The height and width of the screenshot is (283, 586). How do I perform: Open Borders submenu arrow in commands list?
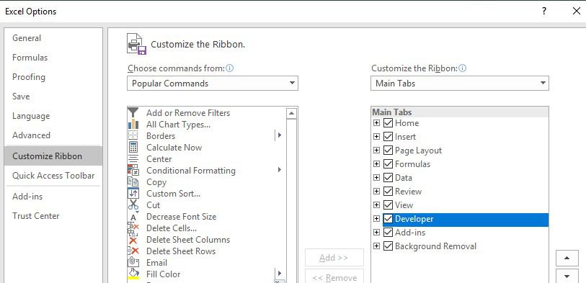(x=279, y=135)
